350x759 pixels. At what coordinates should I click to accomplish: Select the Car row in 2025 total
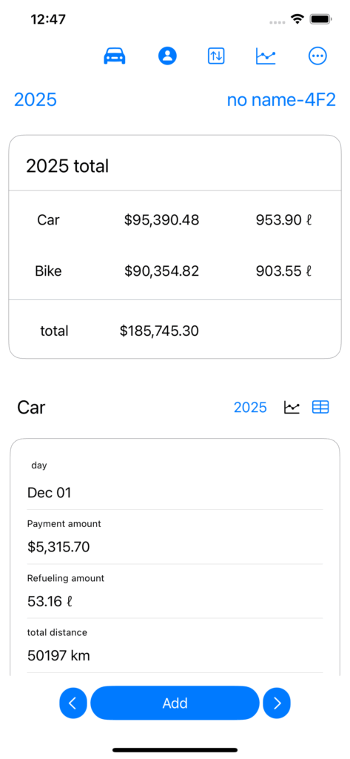(x=175, y=220)
